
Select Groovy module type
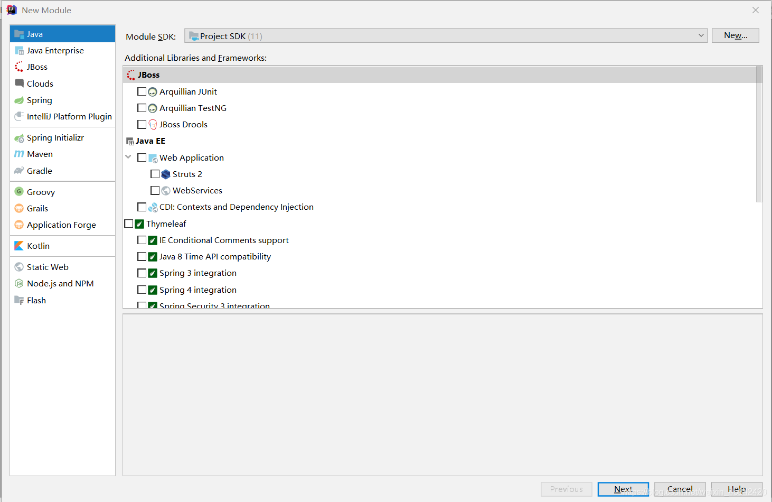(62, 192)
